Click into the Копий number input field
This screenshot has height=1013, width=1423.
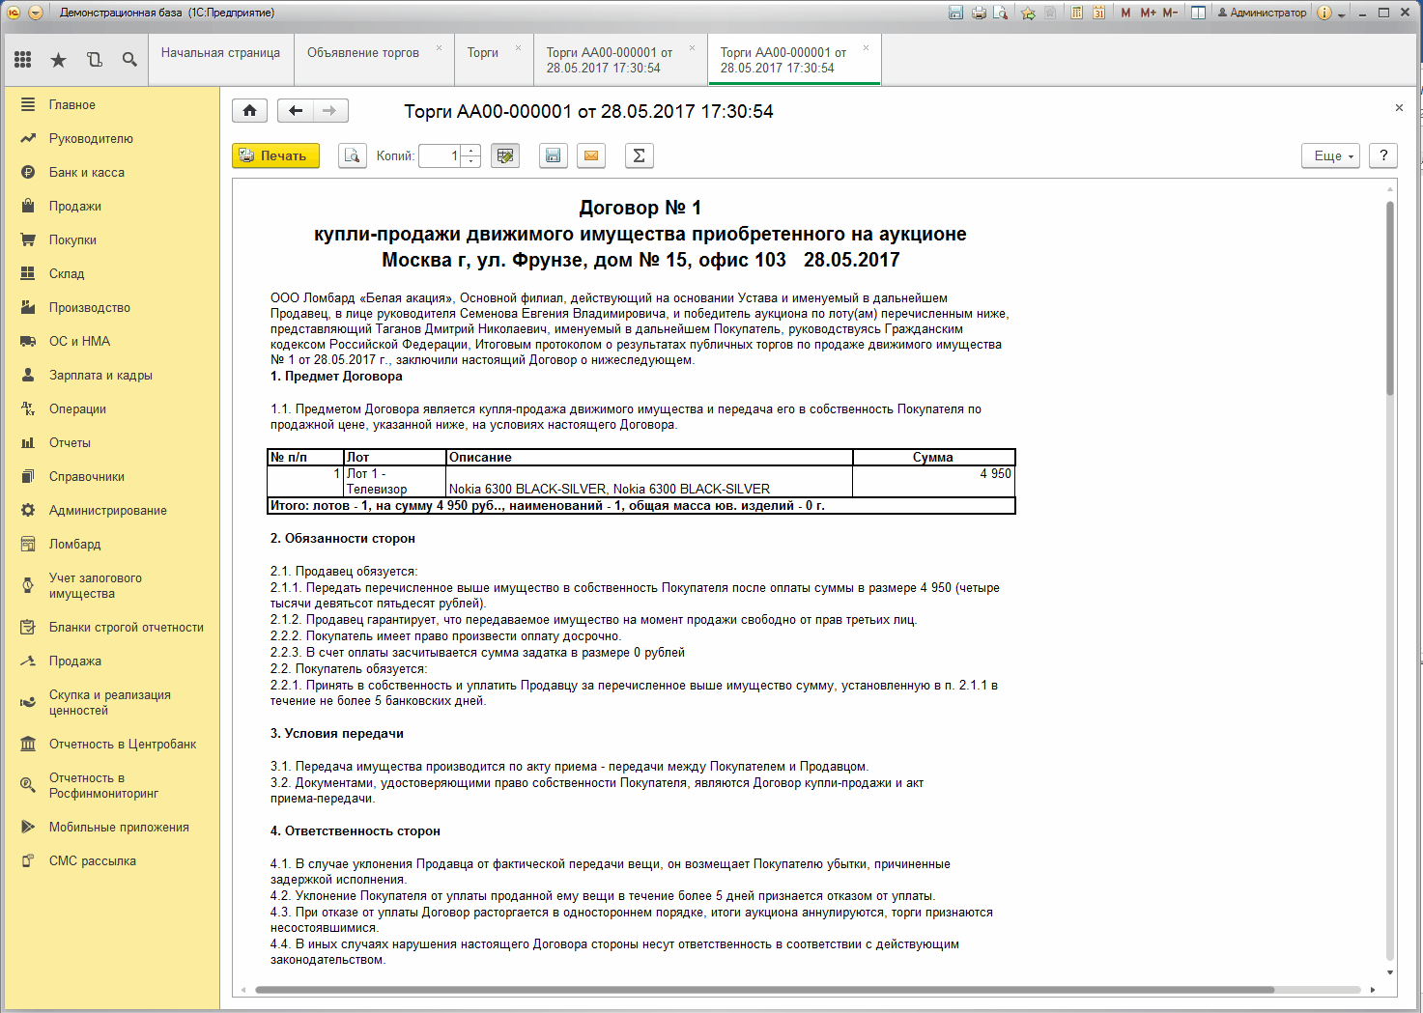[441, 155]
